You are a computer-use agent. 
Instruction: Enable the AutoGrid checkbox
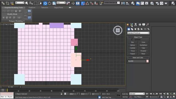132,40
